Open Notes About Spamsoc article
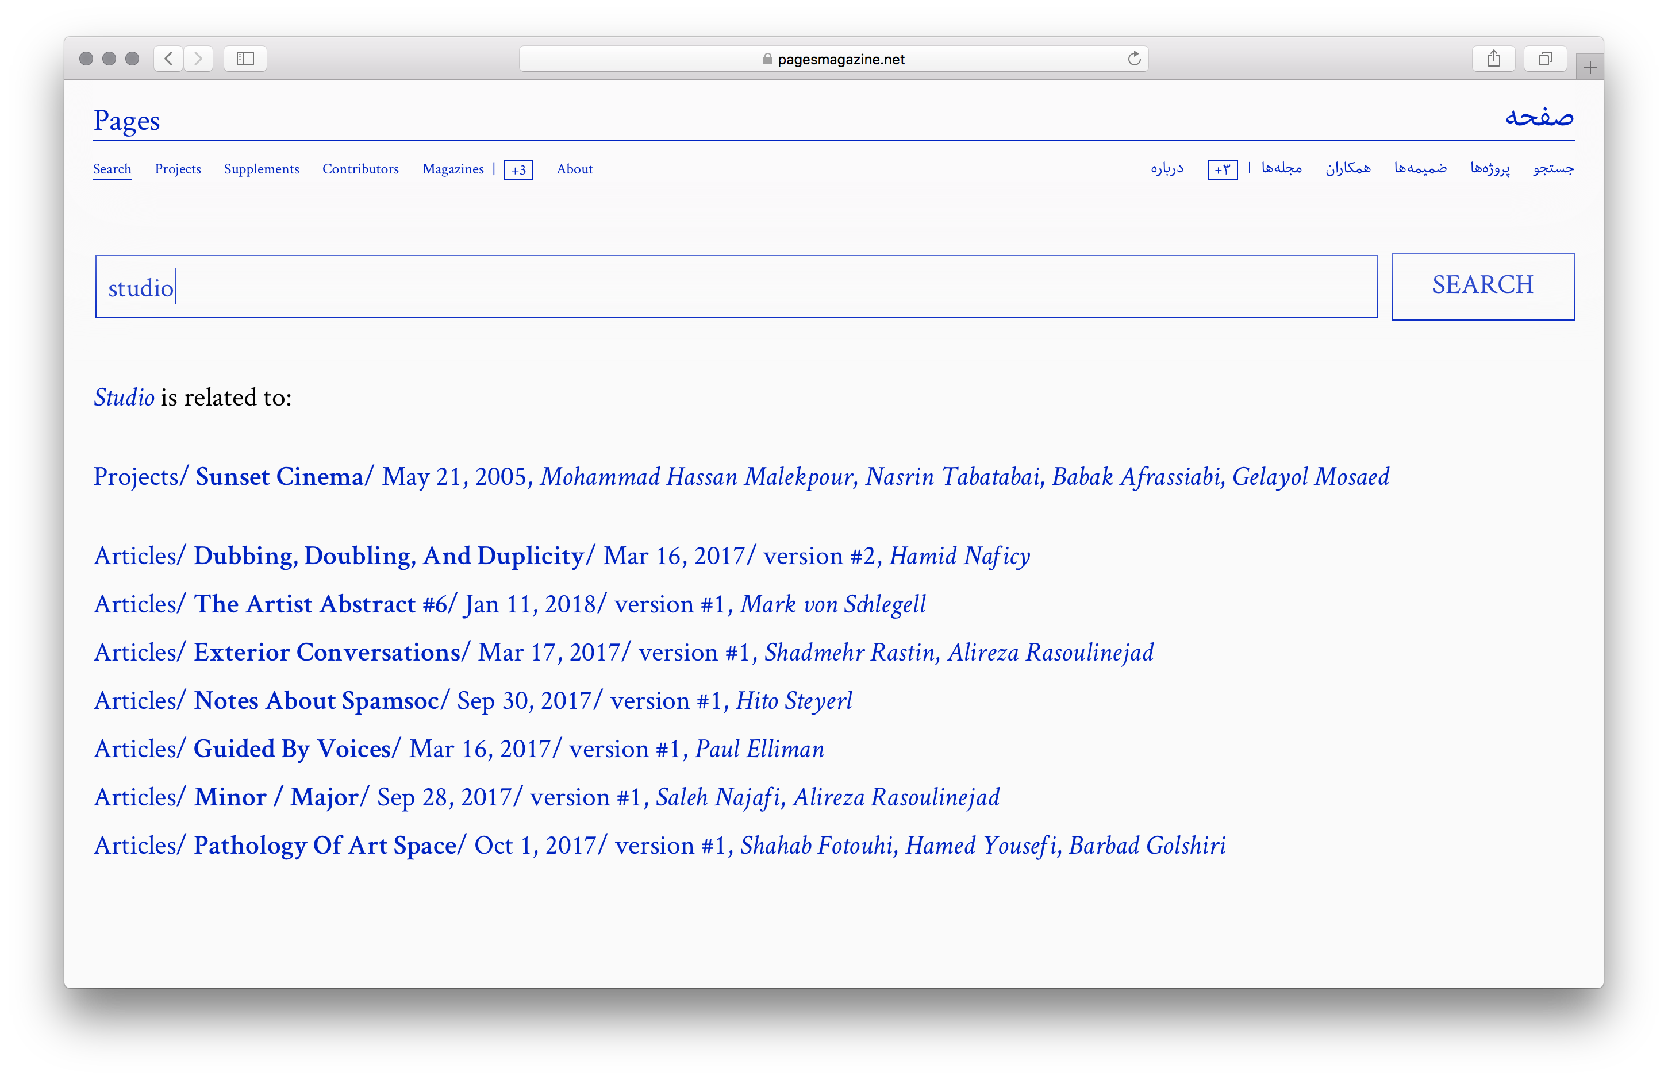This screenshot has width=1668, height=1080. tap(316, 701)
